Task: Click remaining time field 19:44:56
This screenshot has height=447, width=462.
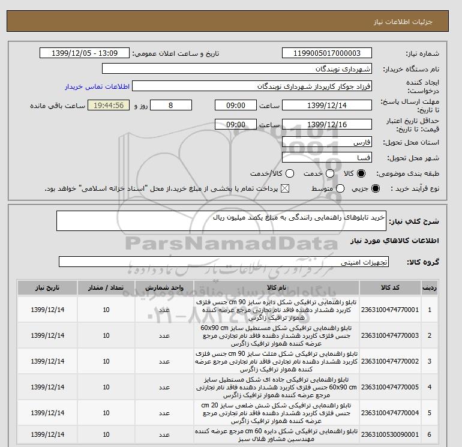Action: pyautogui.click(x=109, y=105)
